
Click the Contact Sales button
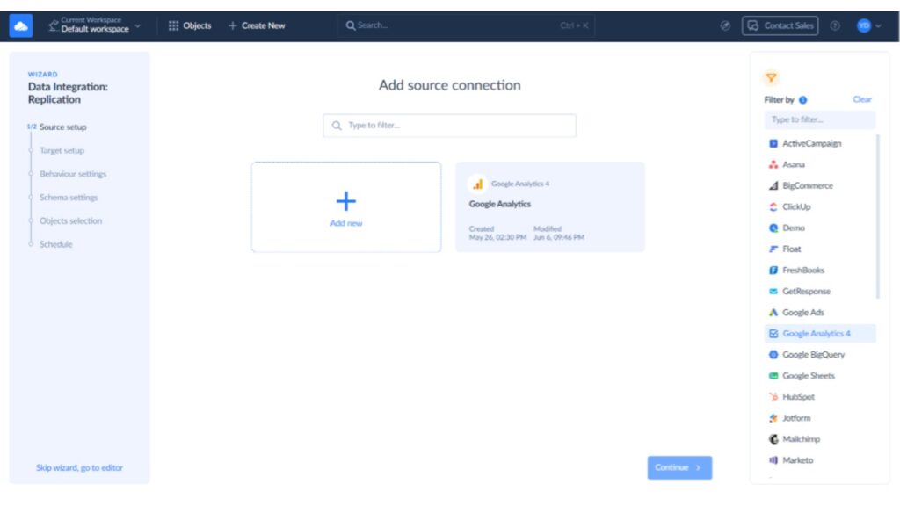[x=780, y=25]
